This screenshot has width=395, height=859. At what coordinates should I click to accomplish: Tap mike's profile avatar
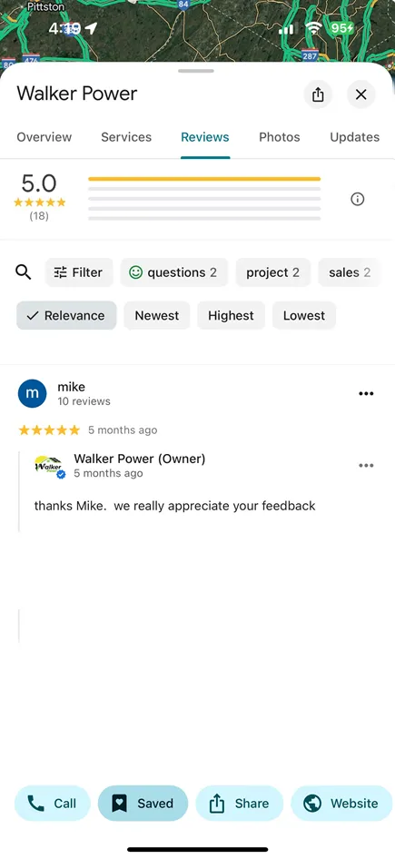33,393
